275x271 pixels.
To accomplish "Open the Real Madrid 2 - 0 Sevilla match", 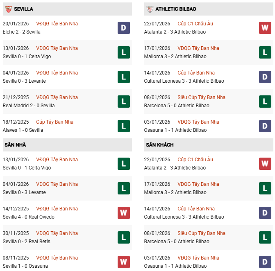I will (29, 106).
